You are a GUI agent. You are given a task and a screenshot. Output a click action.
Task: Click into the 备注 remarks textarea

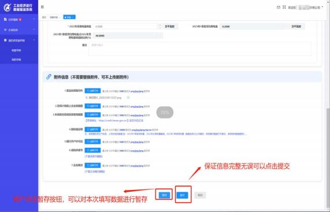pos(200,49)
